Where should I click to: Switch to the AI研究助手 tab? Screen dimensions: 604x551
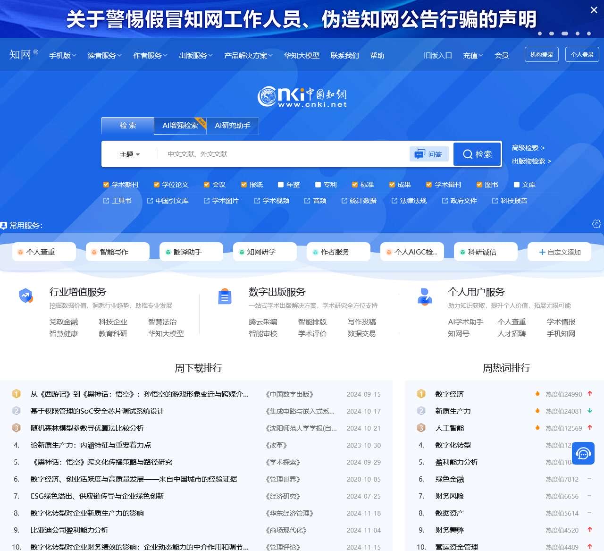(233, 126)
